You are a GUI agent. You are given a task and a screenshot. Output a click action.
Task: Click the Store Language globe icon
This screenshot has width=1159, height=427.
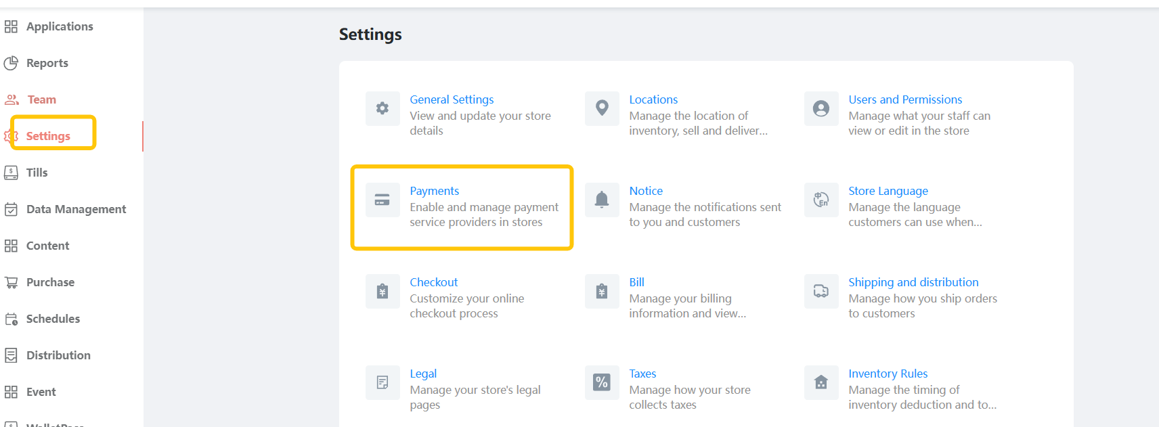point(821,200)
